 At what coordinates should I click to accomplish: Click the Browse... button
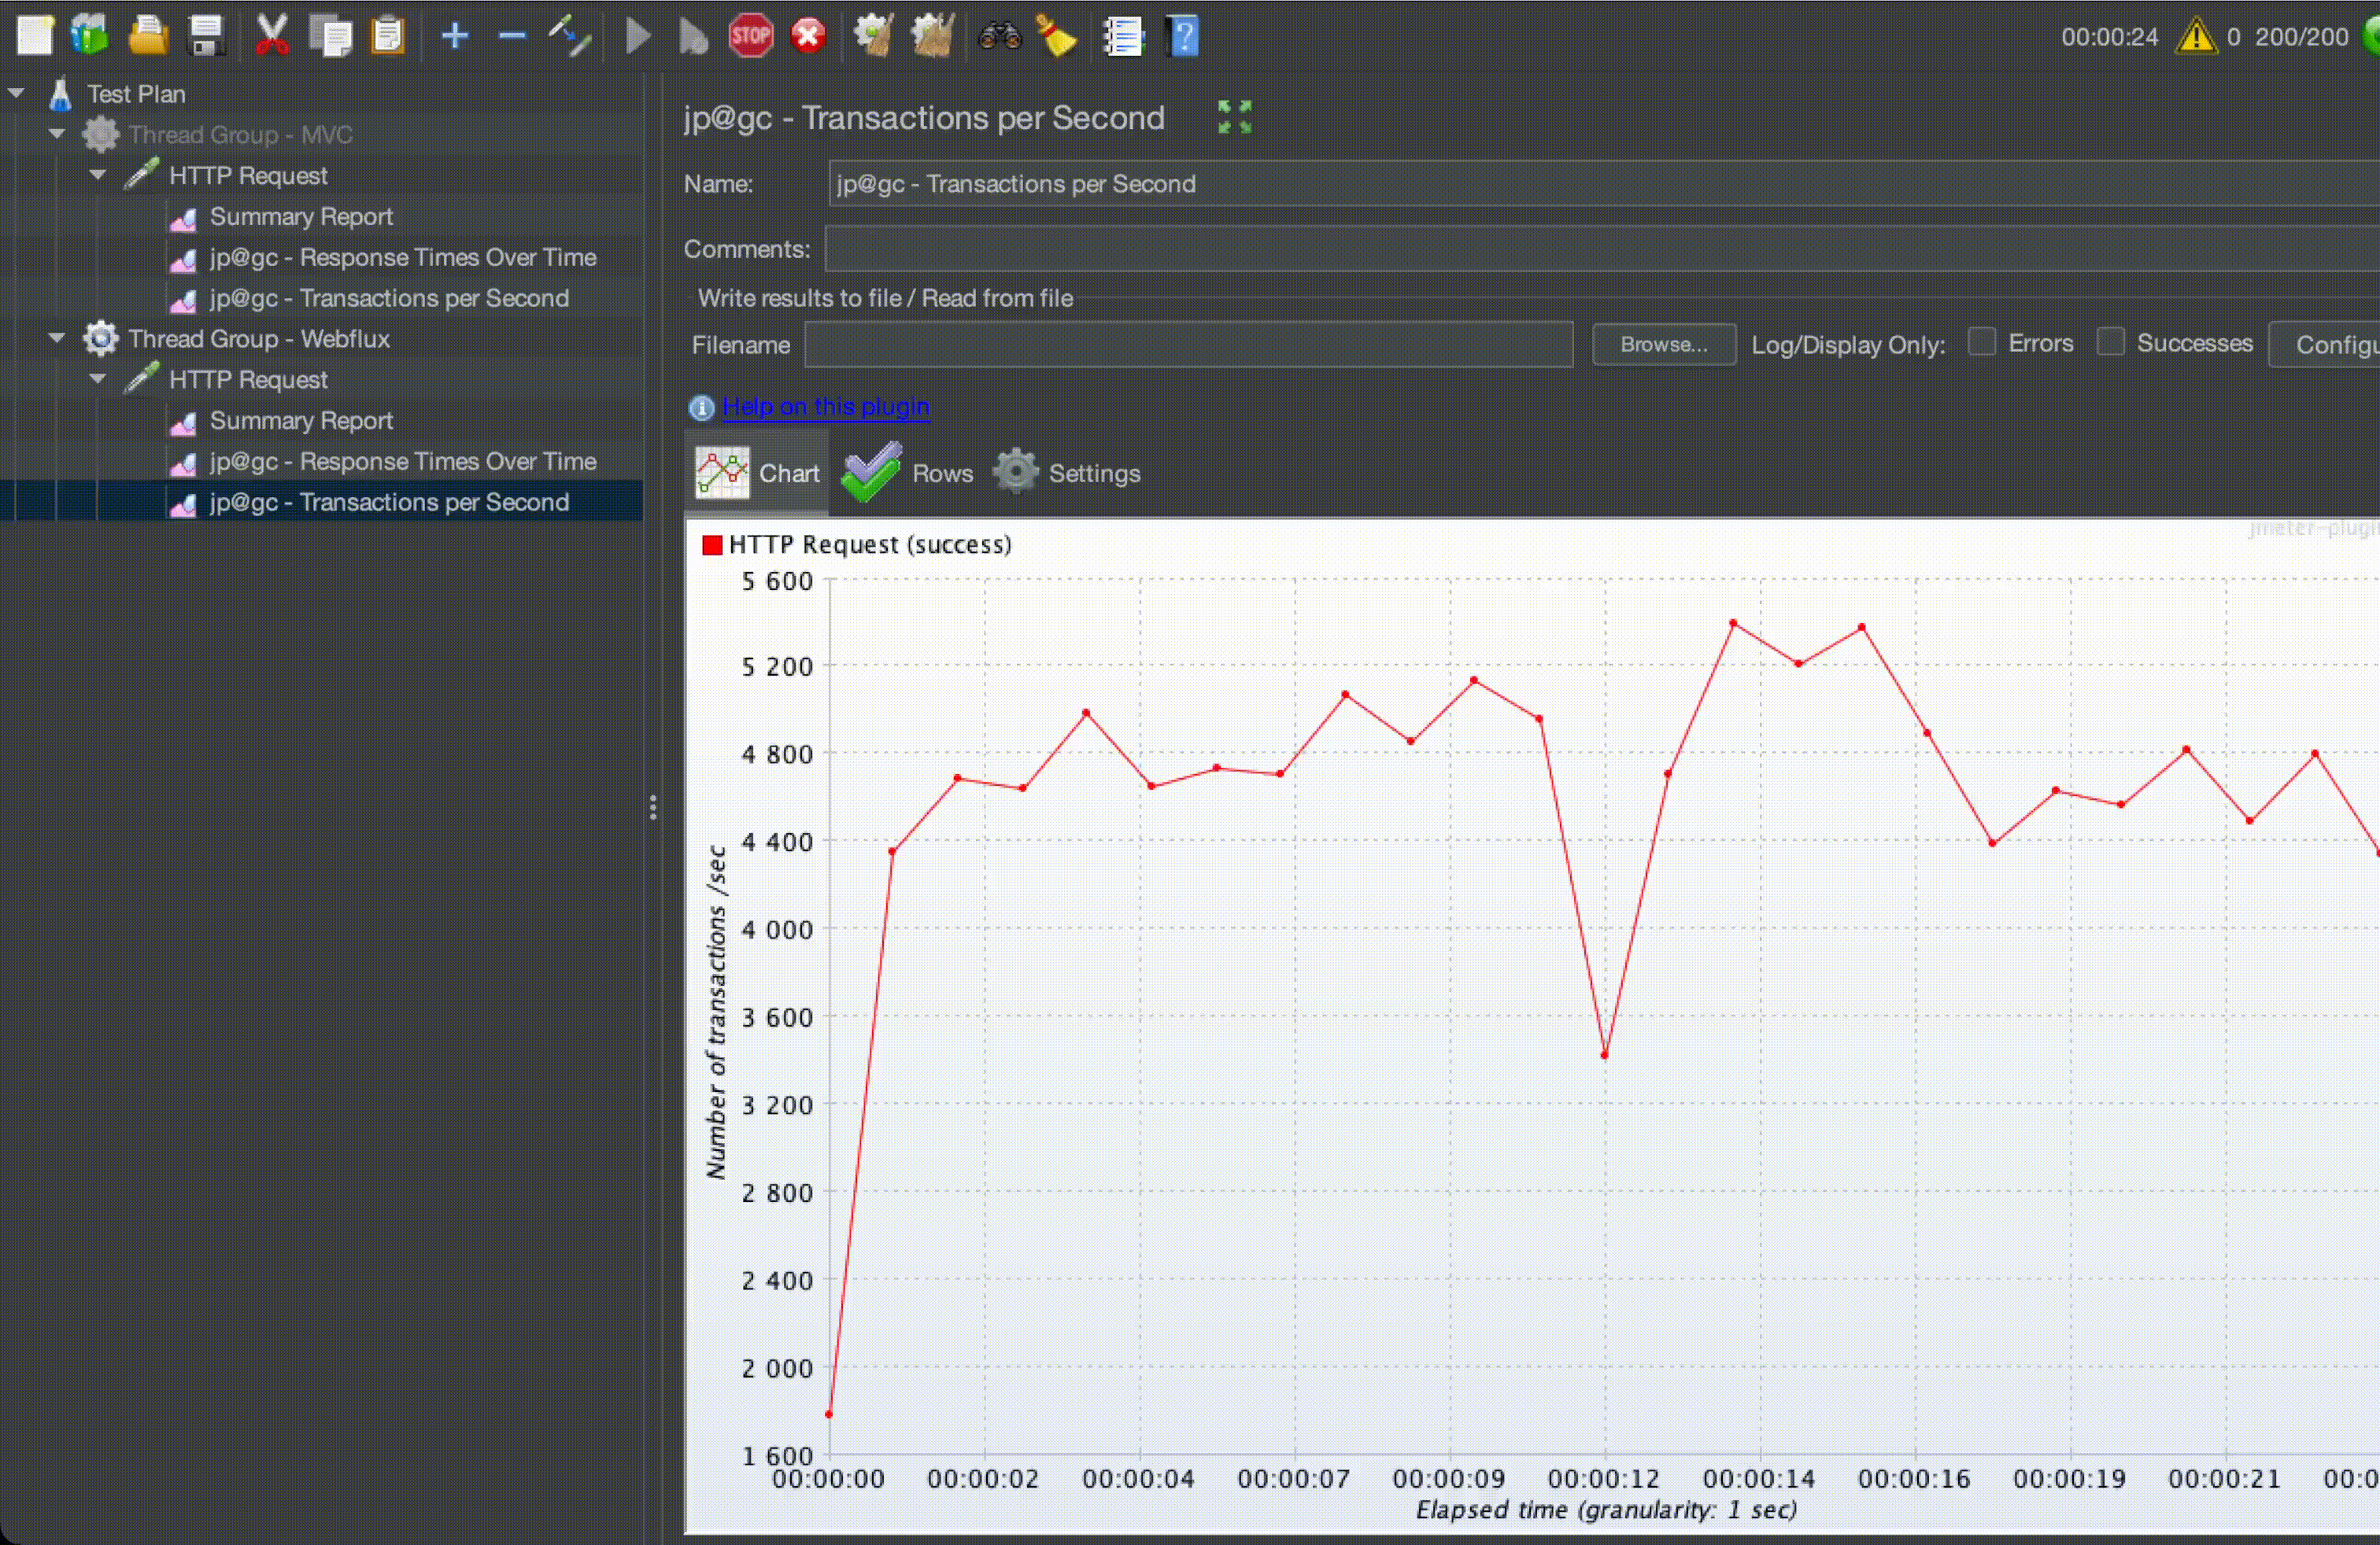(x=1663, y=345)
